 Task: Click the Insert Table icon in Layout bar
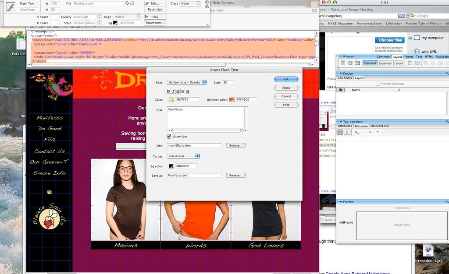pos(343,63)
